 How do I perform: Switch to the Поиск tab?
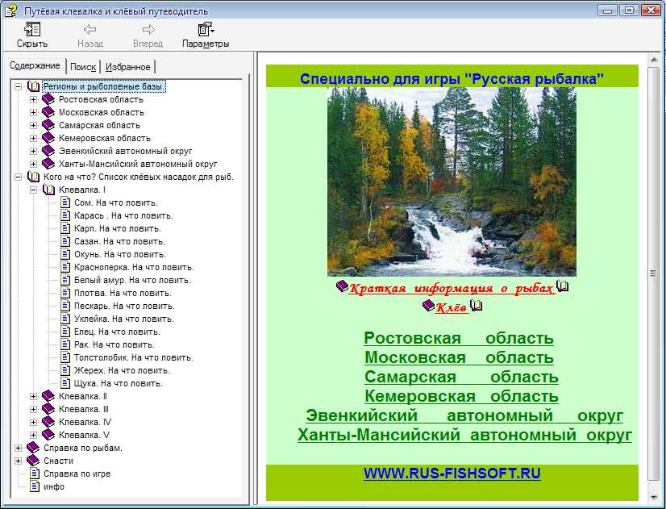(x=82, y=67)
